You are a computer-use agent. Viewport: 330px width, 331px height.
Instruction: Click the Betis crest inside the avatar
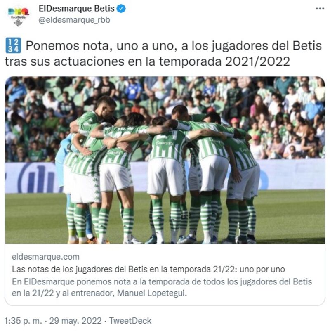click(18, 23)
